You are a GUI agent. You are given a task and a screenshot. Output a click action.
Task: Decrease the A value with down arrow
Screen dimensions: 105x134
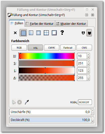pyautogui.click(x=88, y=79)
